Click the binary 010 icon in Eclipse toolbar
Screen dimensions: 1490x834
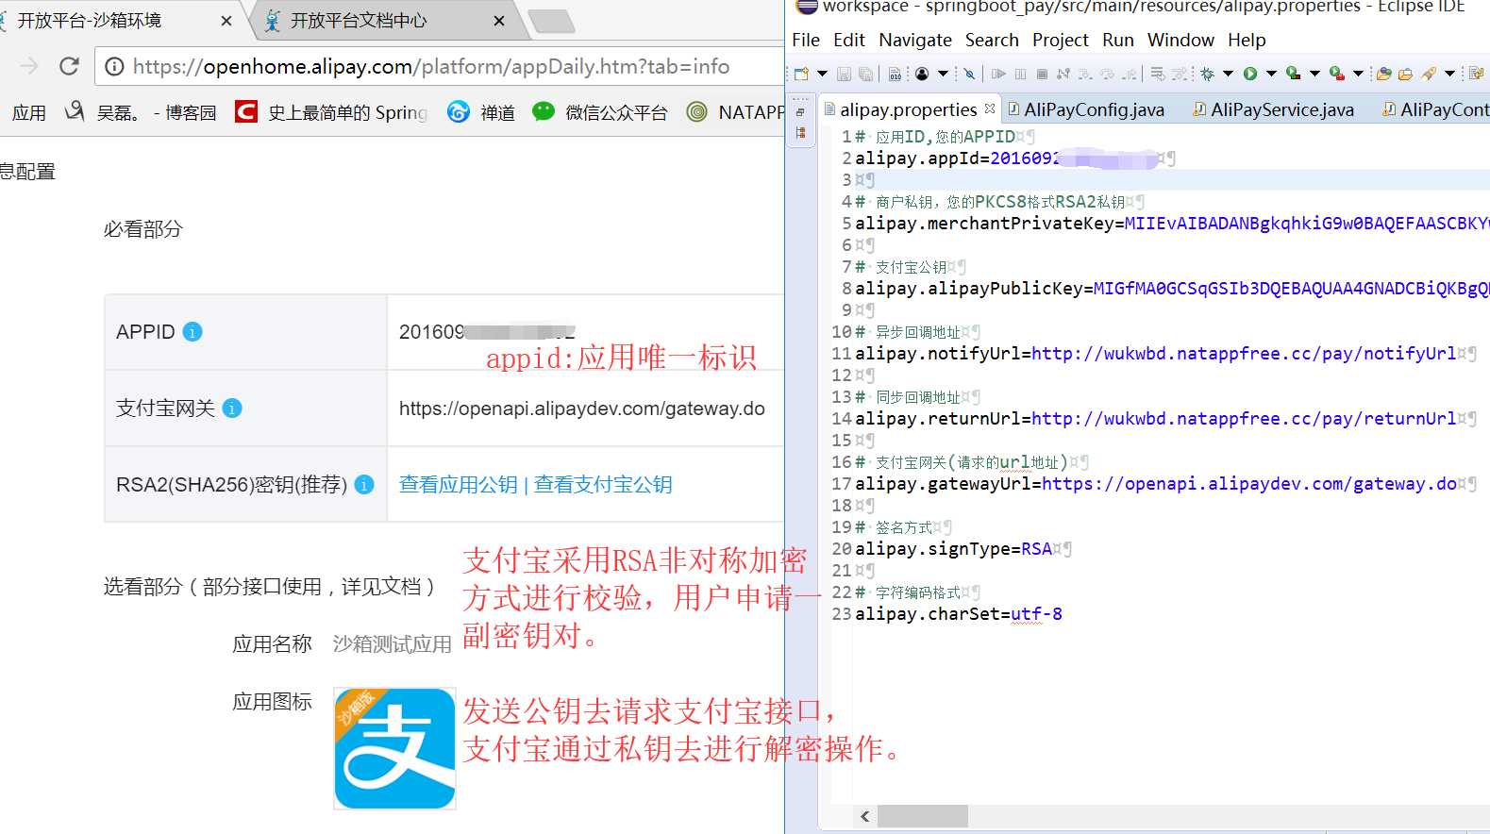coord(895,74)
